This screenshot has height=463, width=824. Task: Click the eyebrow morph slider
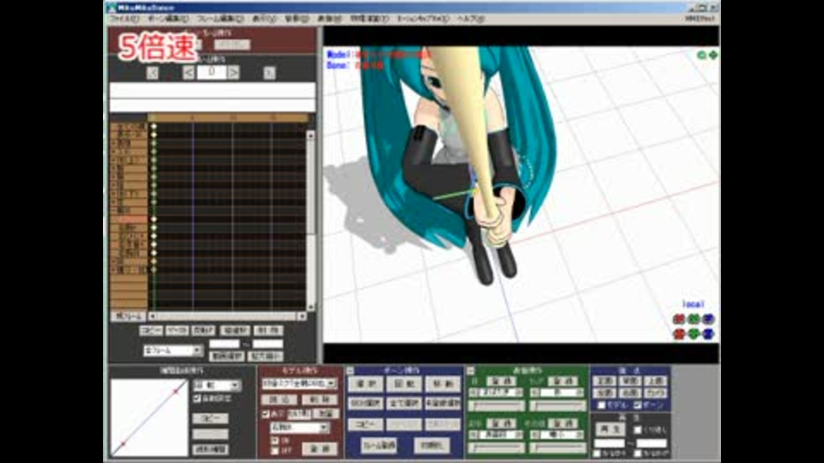point(497,448)
